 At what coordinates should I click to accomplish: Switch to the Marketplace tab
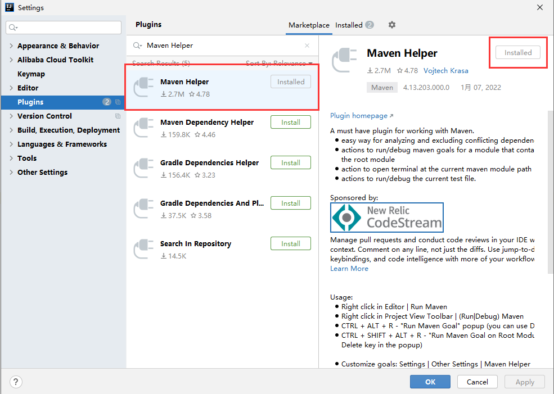pyautogui.click(x=309, y=25)
